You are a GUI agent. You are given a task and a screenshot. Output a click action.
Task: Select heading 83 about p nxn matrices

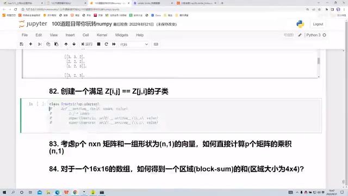(x=170, y=148)
